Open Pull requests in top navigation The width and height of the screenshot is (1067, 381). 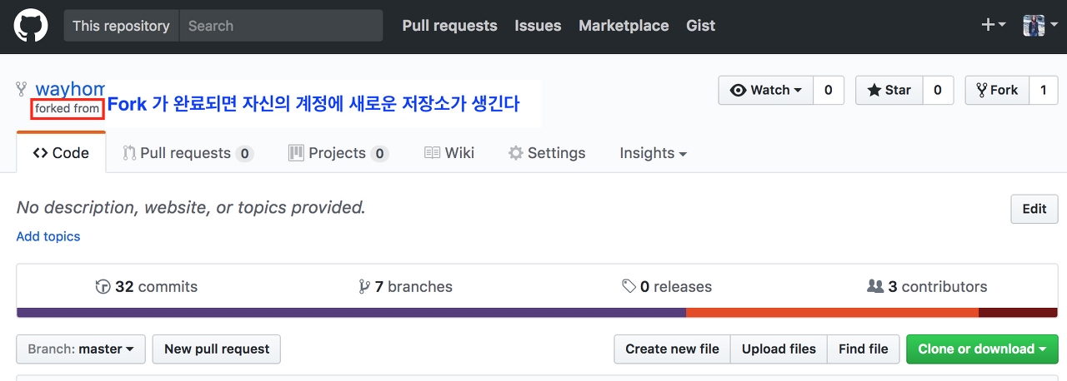pyautogui.click(x=449, y=26)
